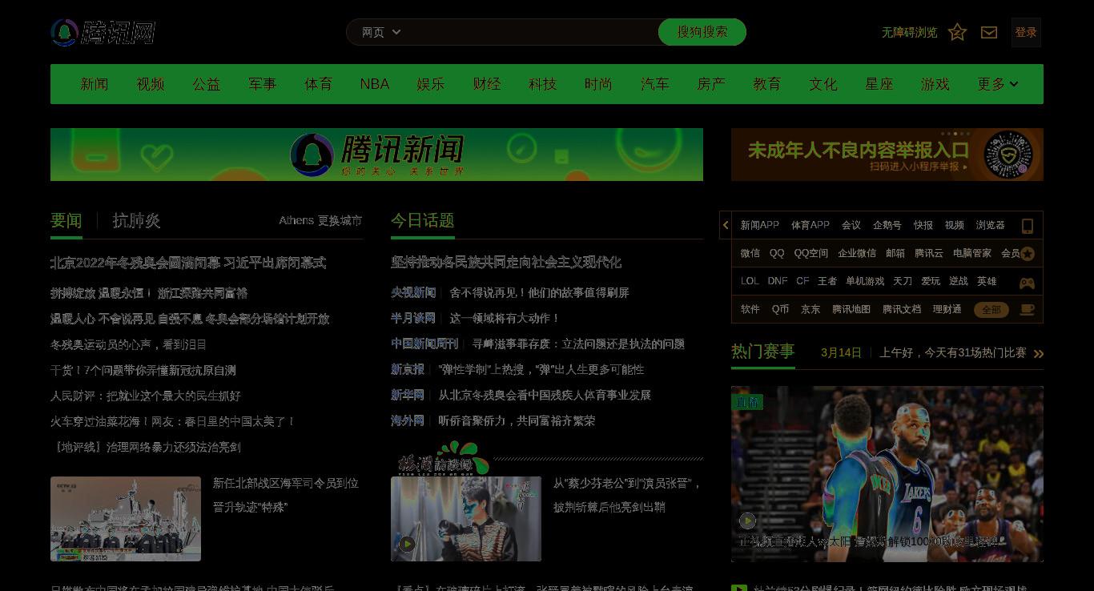Open 人民财评 article link
This screenshot has width=1094, height=591.
coord(146,396)
